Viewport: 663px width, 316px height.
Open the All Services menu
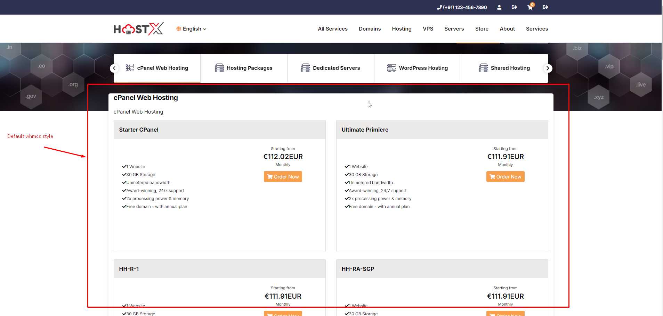(x=333, y=29)
